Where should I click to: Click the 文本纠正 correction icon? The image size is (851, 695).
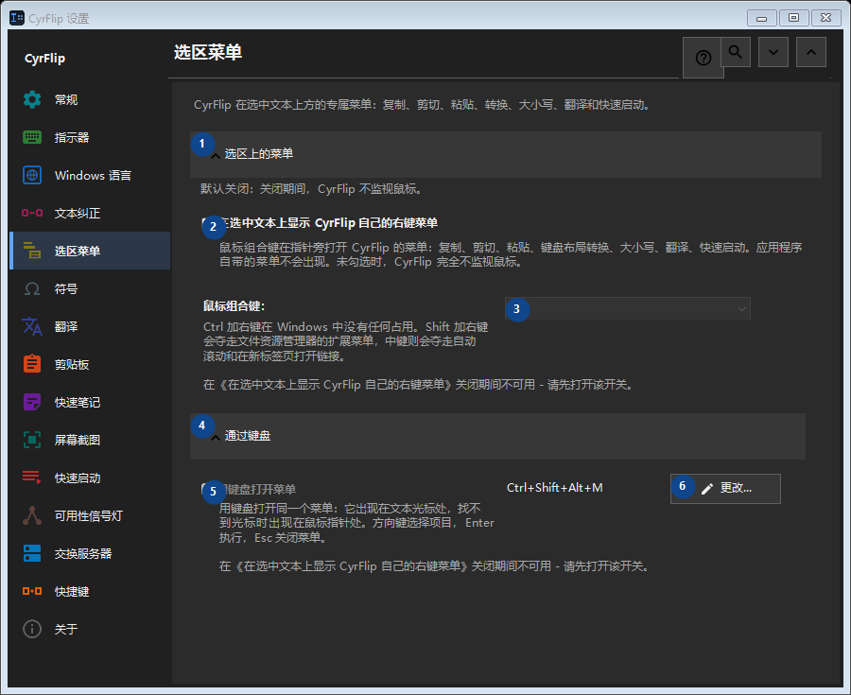pyautogui.click(x=32, y=213)
